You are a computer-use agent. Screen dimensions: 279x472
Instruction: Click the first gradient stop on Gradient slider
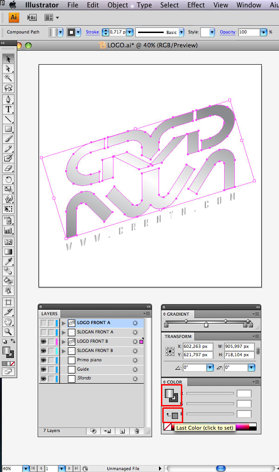pos(166,325)
